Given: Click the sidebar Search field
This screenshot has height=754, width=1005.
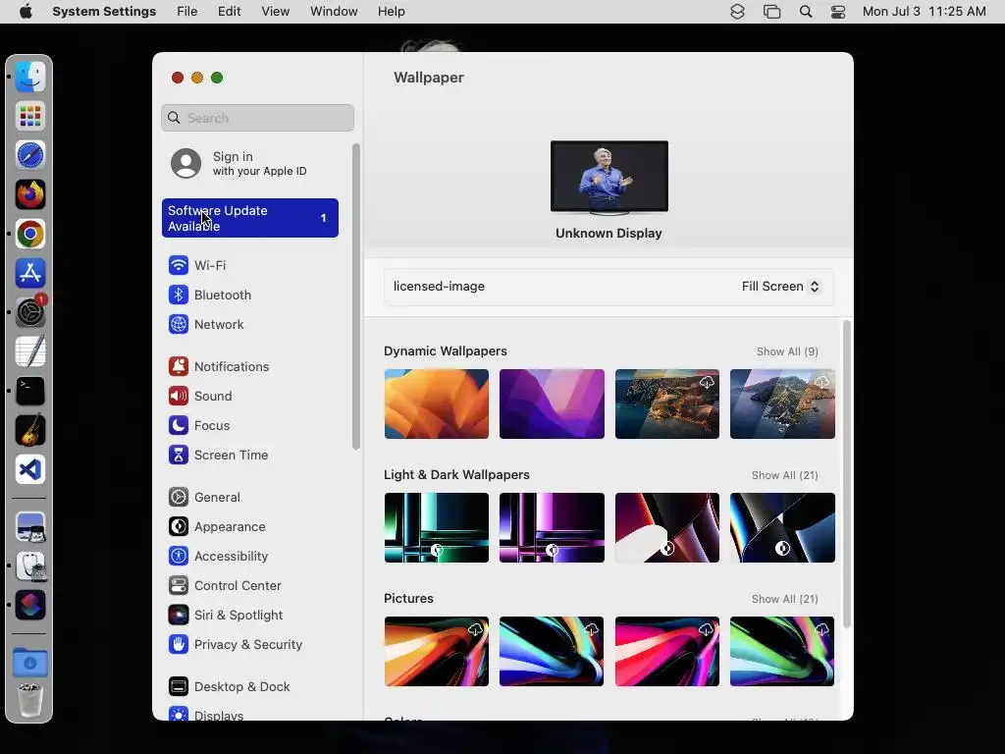Looking at the screenshot, I should pos(258,118).
